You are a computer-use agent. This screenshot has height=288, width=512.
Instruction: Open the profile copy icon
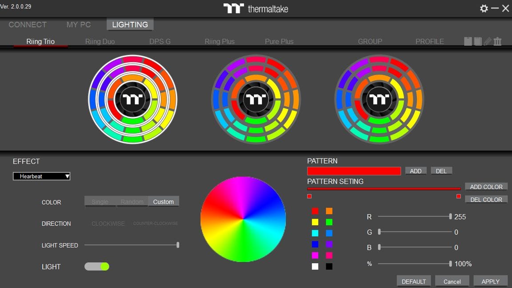coord(478,41)
